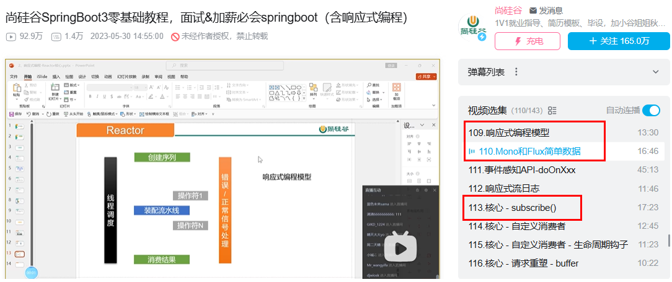Click 重做 redo icon in quick access toolbar
This screenshot has width=672, height=282.
click(49, 114)
